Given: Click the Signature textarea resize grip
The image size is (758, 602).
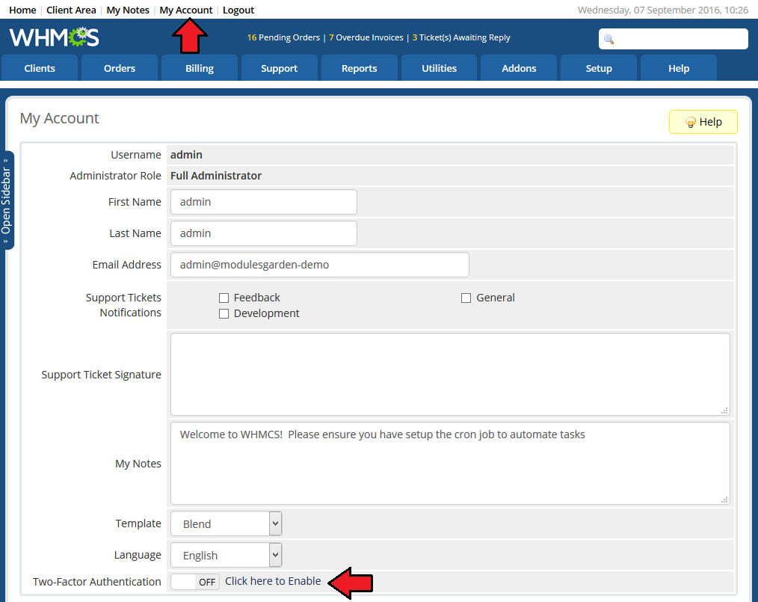Looking at the screenshot, I should (724, 411).
